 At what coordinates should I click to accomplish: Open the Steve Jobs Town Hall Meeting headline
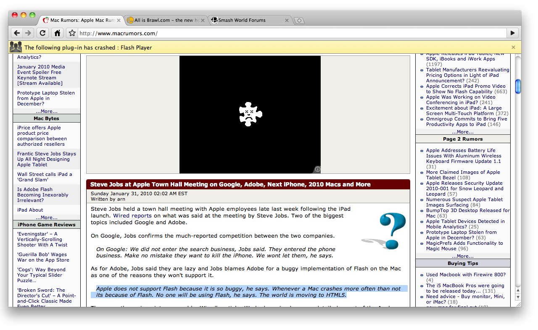[x=230, y=184]
